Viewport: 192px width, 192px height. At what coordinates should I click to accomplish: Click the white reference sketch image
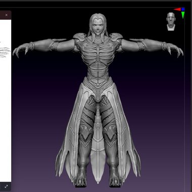point(6,101)
